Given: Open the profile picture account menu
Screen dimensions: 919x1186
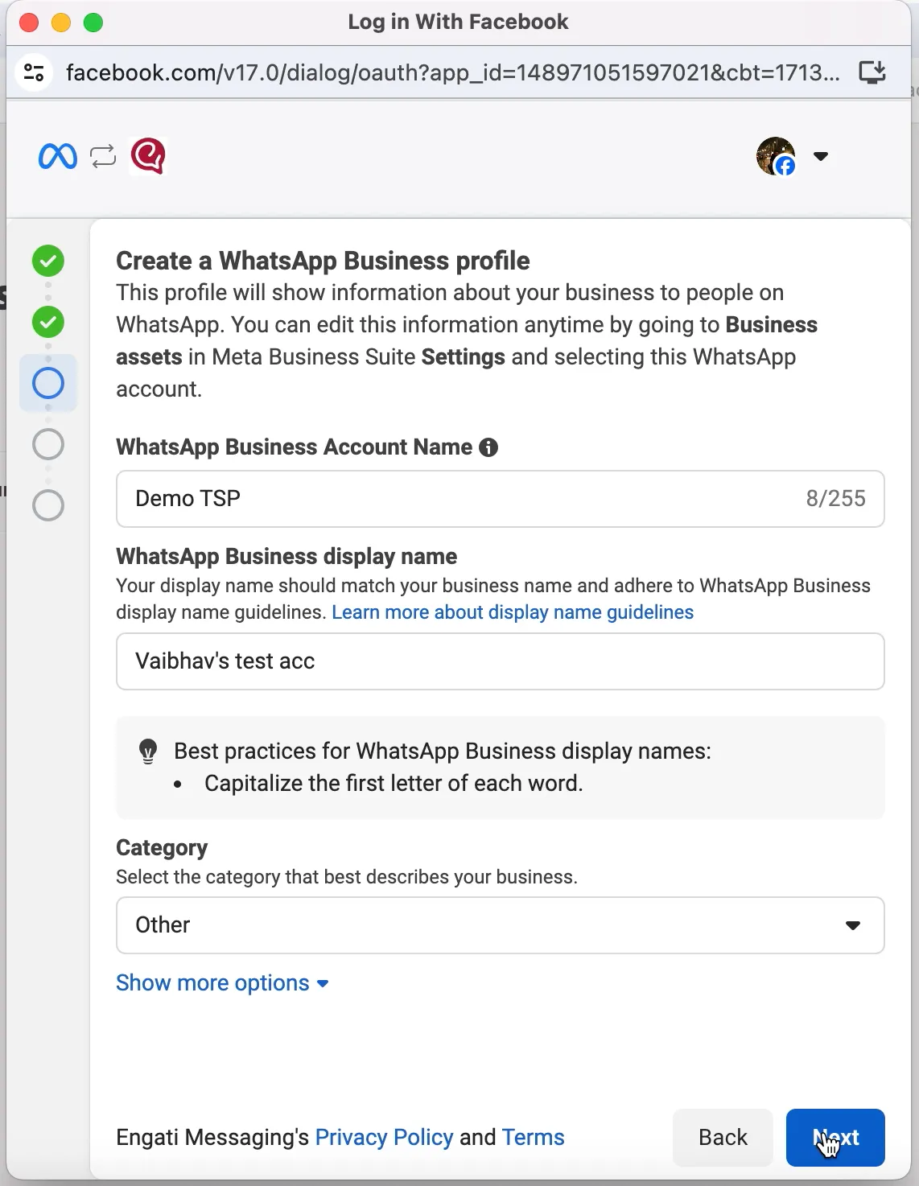Looking at the screenshot, I should pos(776,156).
